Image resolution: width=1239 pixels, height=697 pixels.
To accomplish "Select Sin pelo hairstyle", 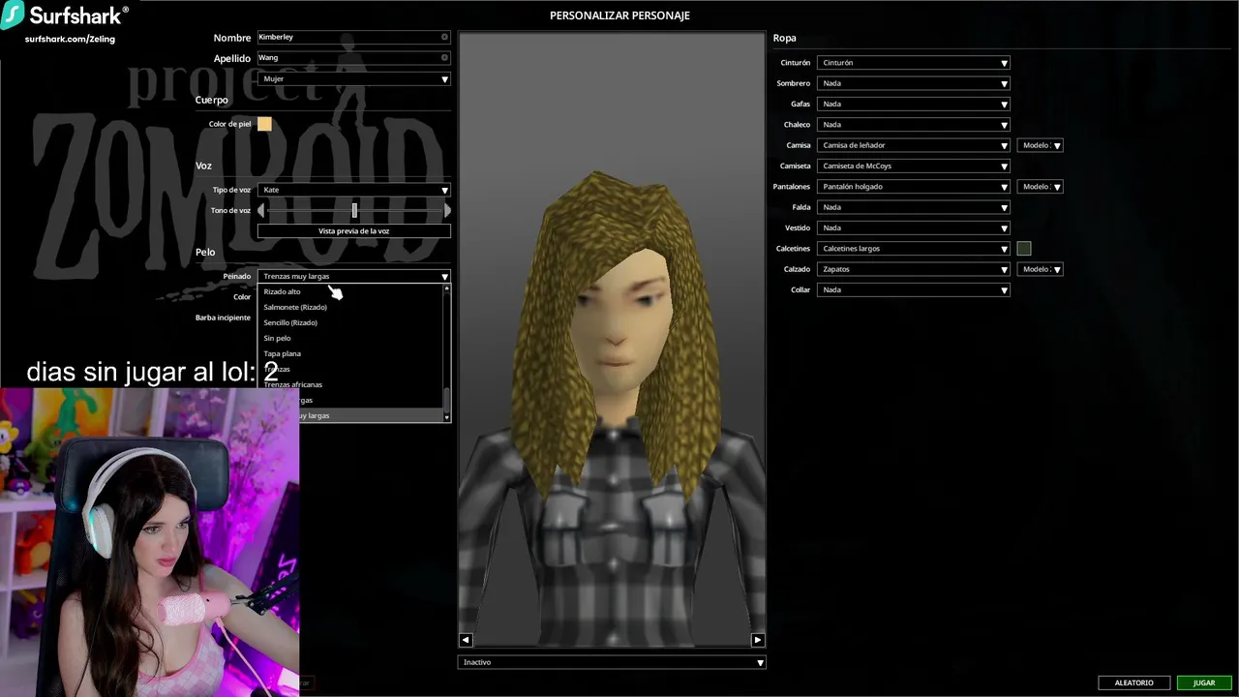I will point(350,338).
